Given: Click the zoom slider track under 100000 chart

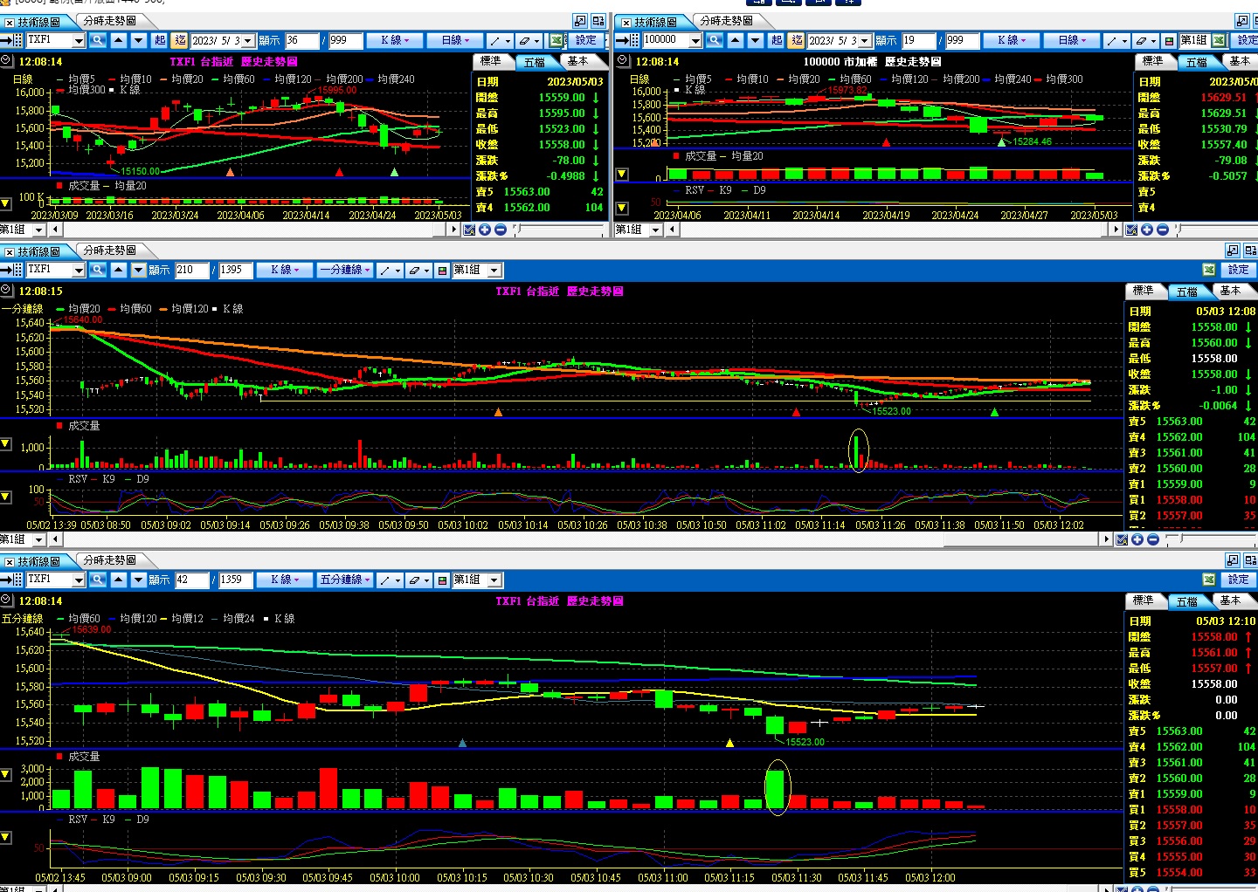Looking at the screenshot, I should (x=1219, y=230).
